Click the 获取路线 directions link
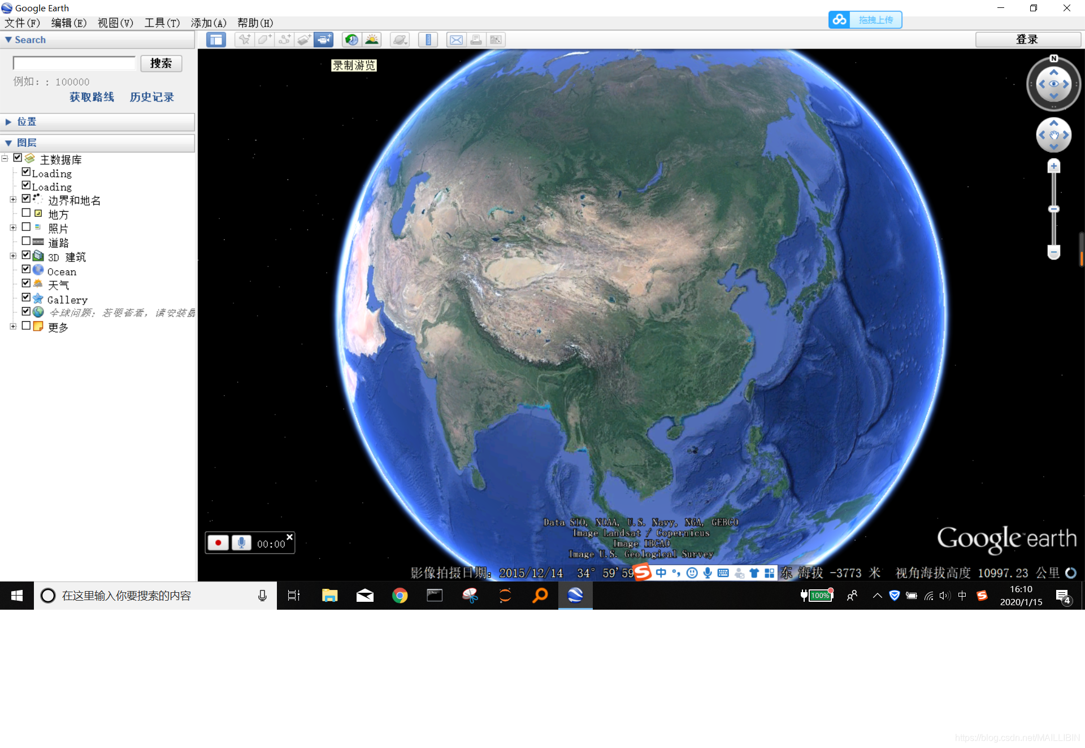The width and height of the screenshot is (1085, 748). (x=91, y=97)
